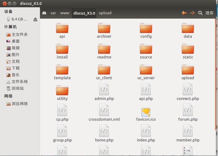
Task: Select the connect.php file icon
Action: point(188,89)
